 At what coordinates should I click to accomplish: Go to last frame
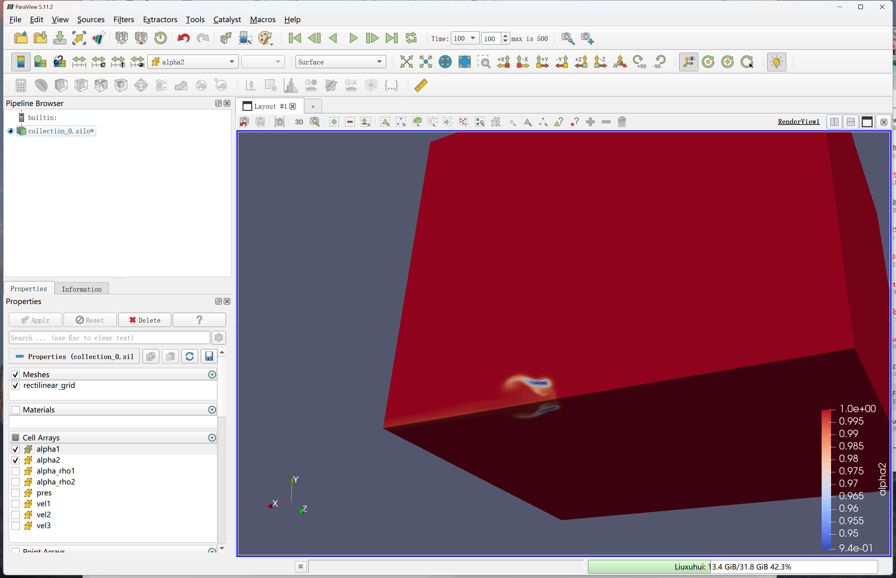click(x=392, y=38)
